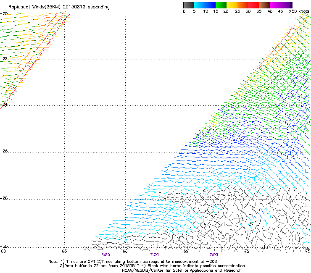Click the '66' longitude axis label
Image resolution: width=311 pixels, height=273 pixels.
[x=125, y=251]
